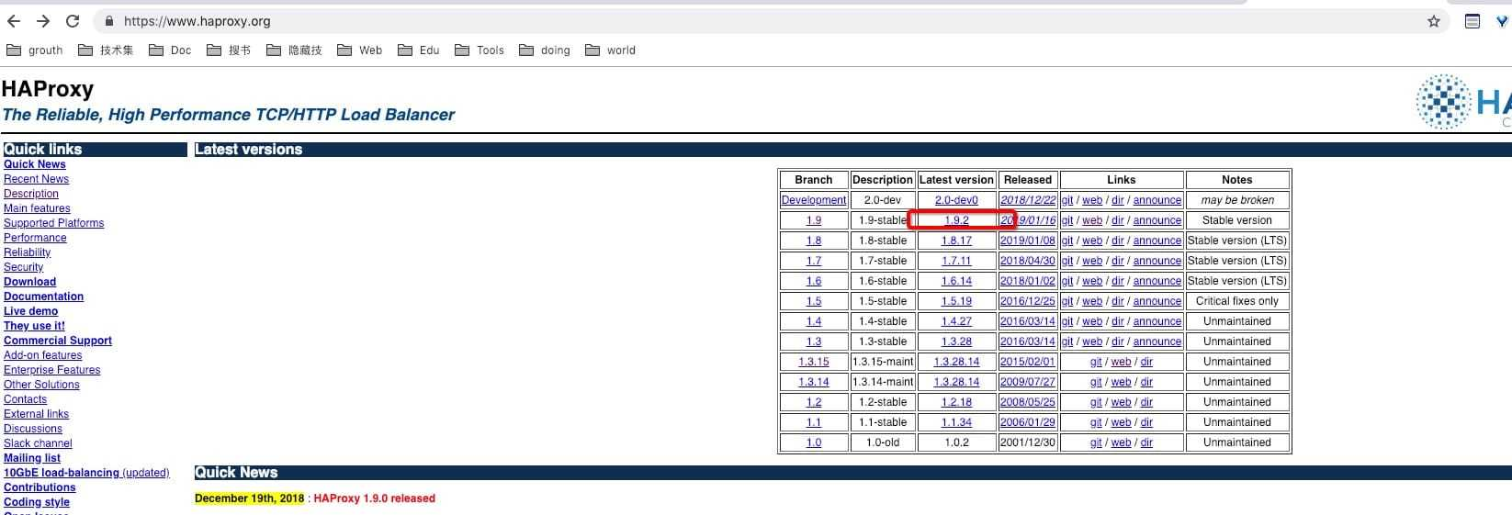This screenshot has width=1512, height=515.
Task: Click the 1.3.28.14 link in 1.3.15-maint row
Action: (956, 362)
